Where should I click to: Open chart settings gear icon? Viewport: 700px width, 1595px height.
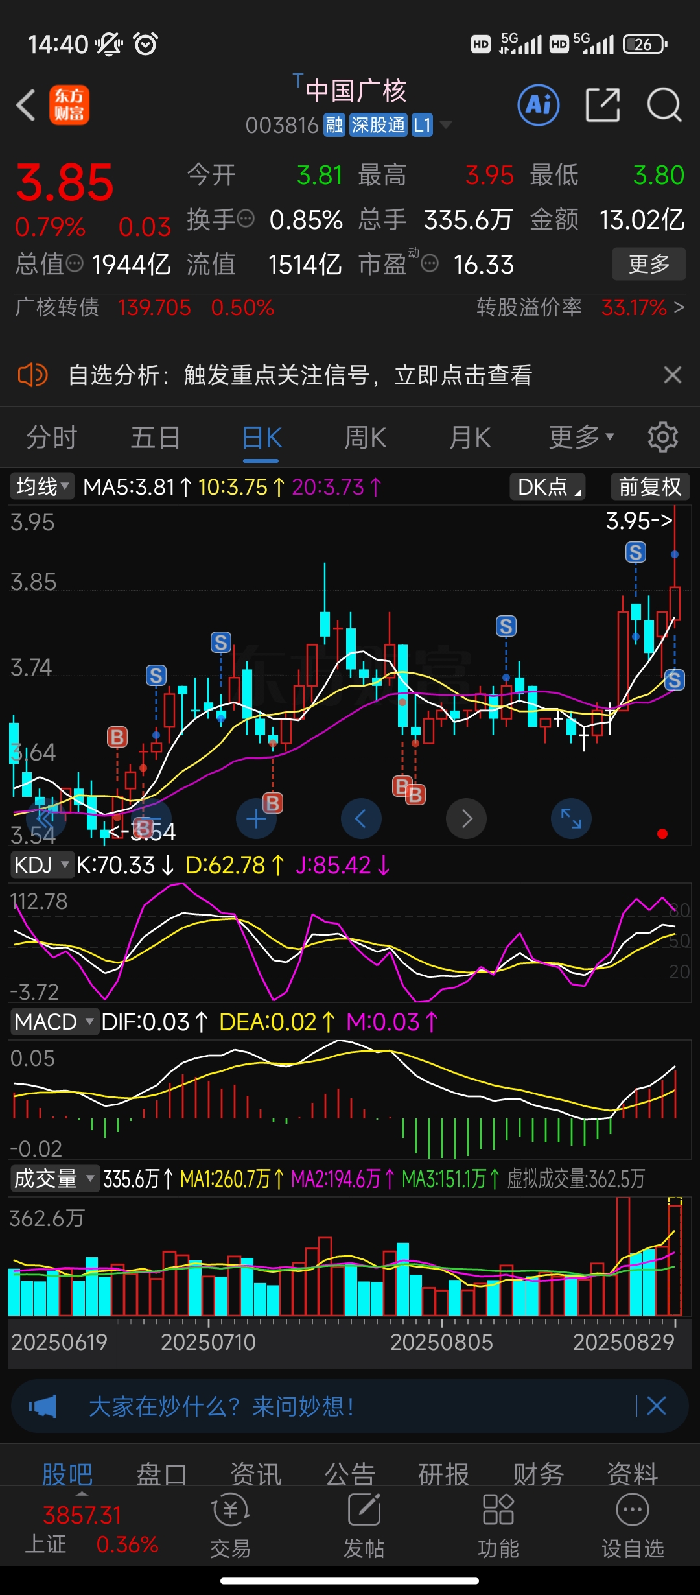[x=663, y=438]
